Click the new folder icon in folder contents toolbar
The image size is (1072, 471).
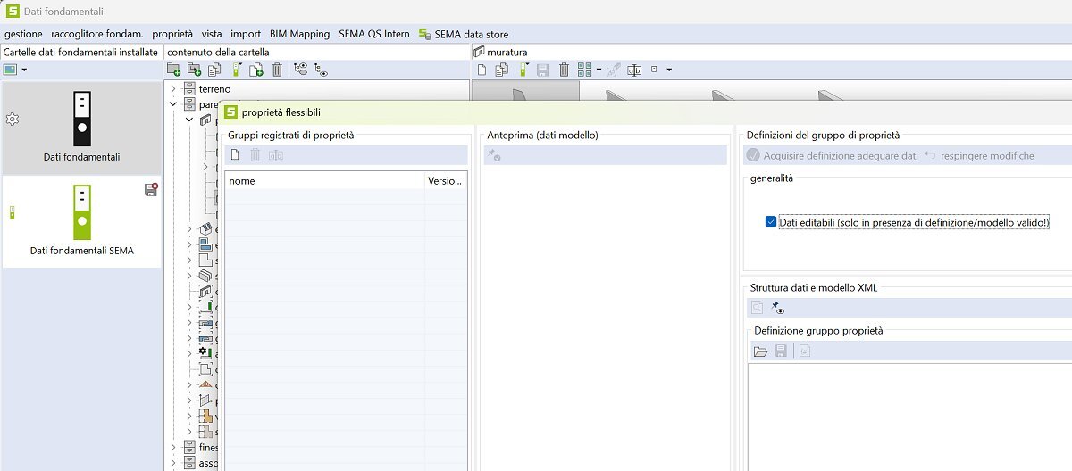tap(174, 70)
